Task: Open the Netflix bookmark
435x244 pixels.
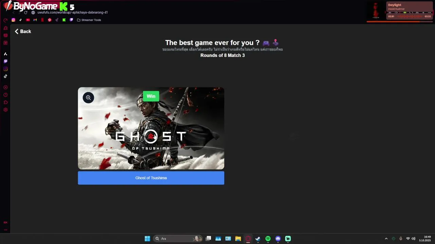Action: click(x=42, y=20)
